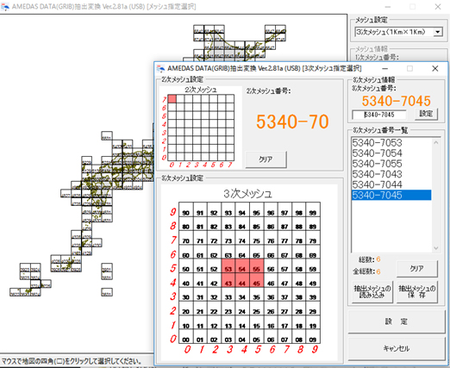Select 3次メッシュ cell 64
Image resolution: width=450 pixels, height=368 pixels.
click(242, 252)
